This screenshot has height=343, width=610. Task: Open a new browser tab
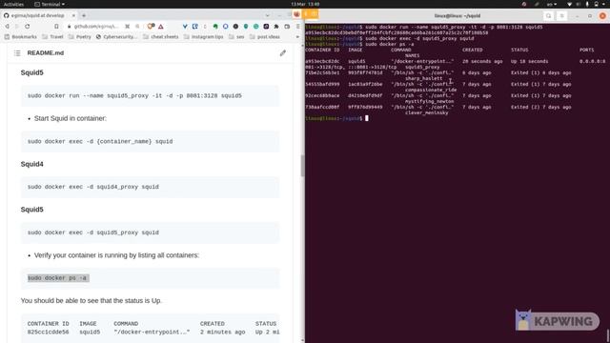tap(84, 15)
